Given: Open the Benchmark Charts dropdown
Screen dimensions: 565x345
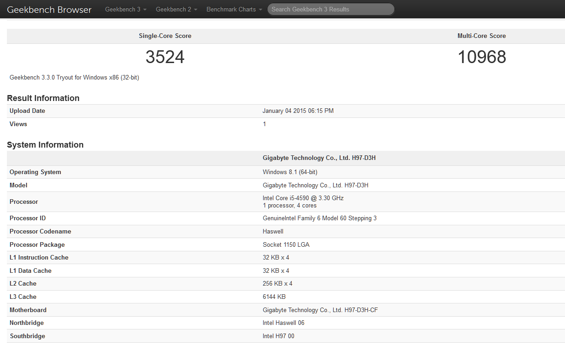Looking at the screenshot, I should [235, 9].
